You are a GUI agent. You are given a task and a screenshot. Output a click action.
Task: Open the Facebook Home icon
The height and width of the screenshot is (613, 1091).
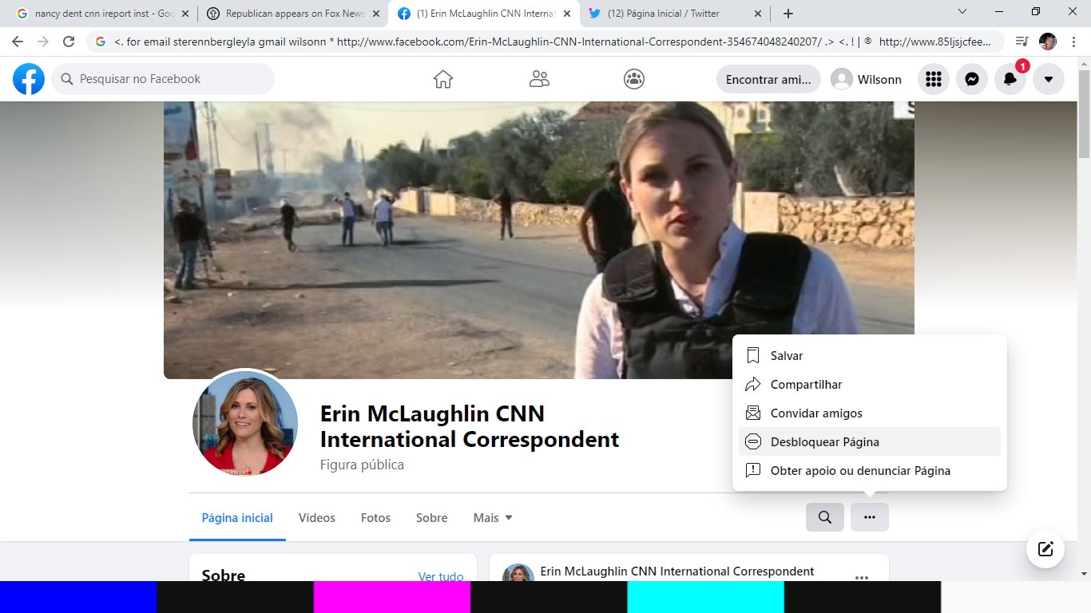[443, 79]
